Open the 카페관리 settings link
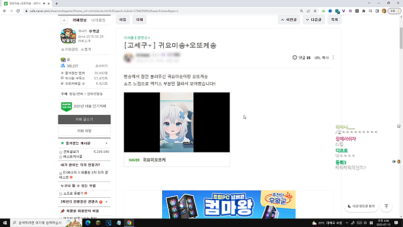The image size is (403, 227). [x=70, y=49]
